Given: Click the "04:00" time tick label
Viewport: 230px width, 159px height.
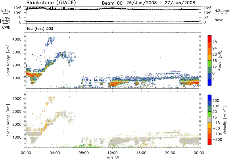Looking at the screenshot, I should click(55, 153).
